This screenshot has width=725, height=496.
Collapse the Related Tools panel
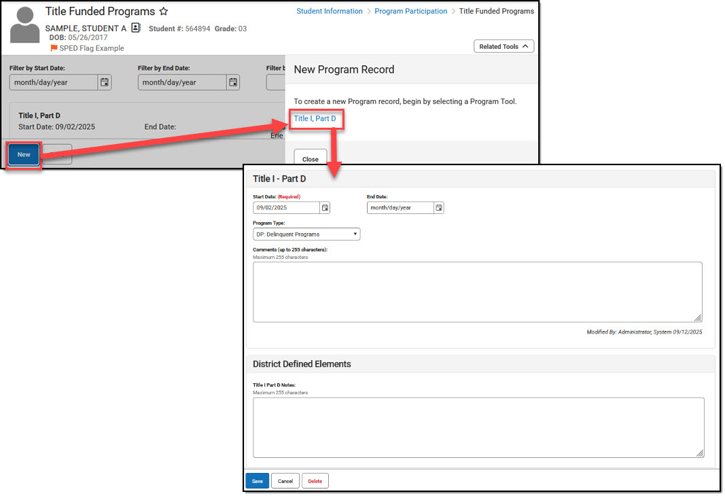503,46
